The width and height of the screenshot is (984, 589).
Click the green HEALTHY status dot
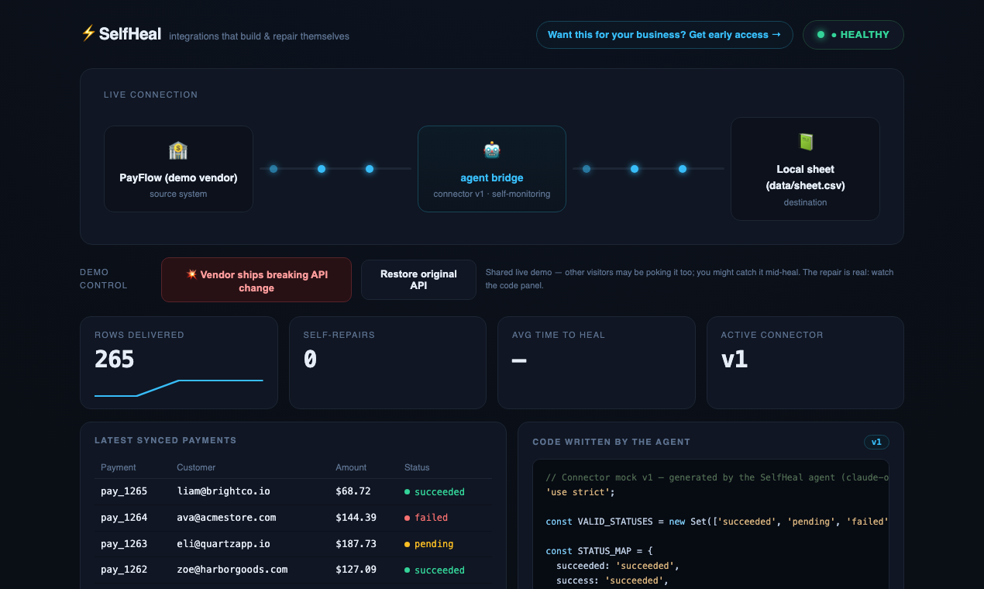(x=821, y=35)
